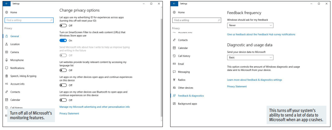
Task: Click the back arrow in the right Settings window
Action: [x=174, y=4]
